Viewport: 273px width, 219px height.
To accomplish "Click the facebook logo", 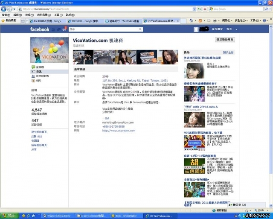I will [40, 29].
